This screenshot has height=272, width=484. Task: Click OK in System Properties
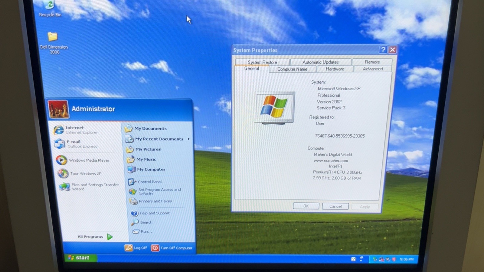306,206
